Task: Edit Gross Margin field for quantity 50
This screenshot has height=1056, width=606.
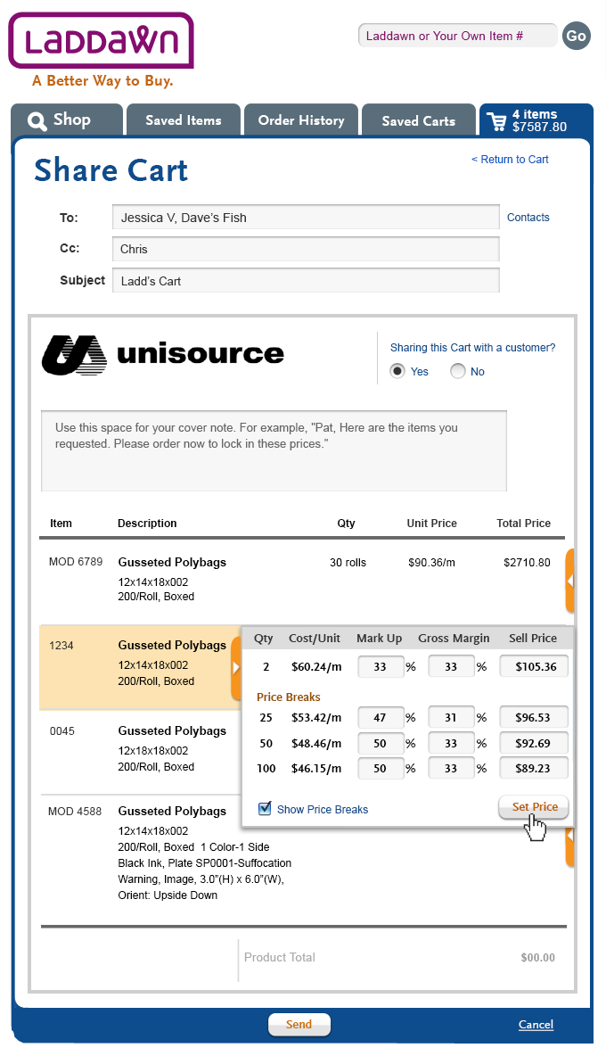Action: click(x=451, y=743)
